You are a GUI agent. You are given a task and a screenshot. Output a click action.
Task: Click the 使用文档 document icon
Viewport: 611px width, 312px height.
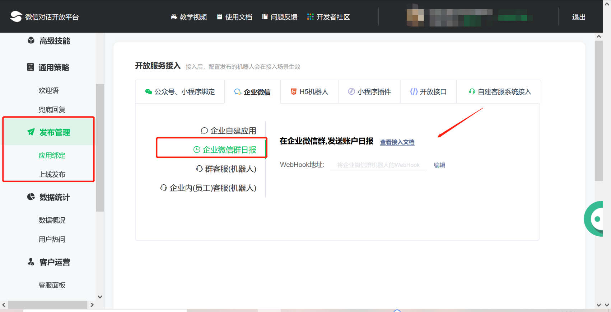point(220,17)
